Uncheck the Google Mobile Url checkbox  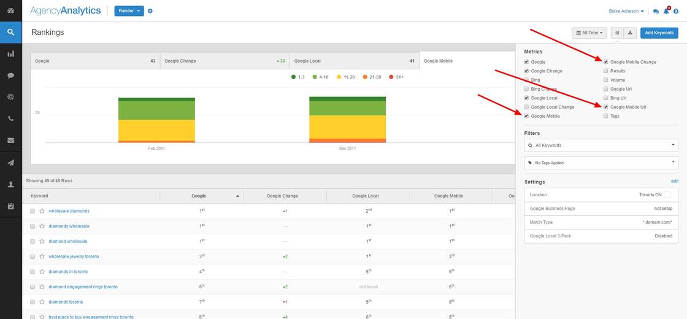(x=606, y=107)
